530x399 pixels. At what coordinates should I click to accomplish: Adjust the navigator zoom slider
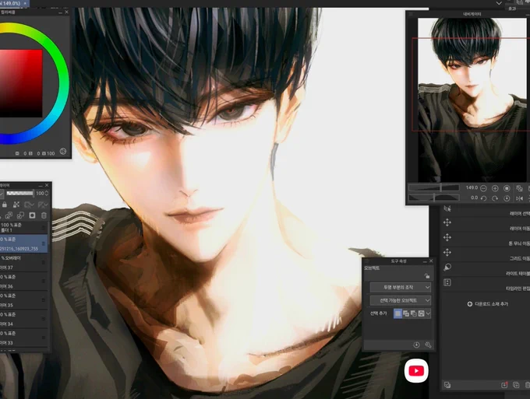click(434, 188)
